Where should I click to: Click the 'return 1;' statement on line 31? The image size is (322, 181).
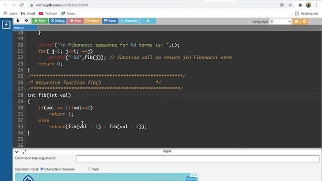coord(61,114)
